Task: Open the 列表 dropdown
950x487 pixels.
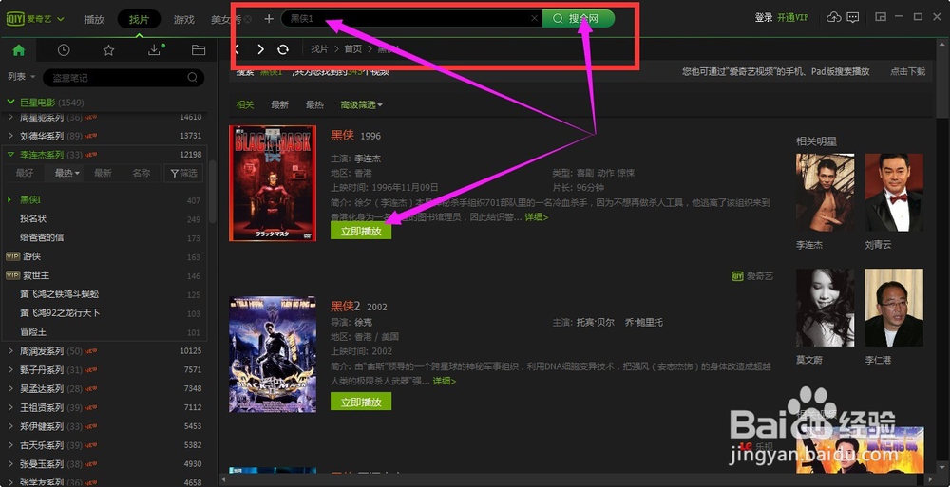Action: pos(21,77)
